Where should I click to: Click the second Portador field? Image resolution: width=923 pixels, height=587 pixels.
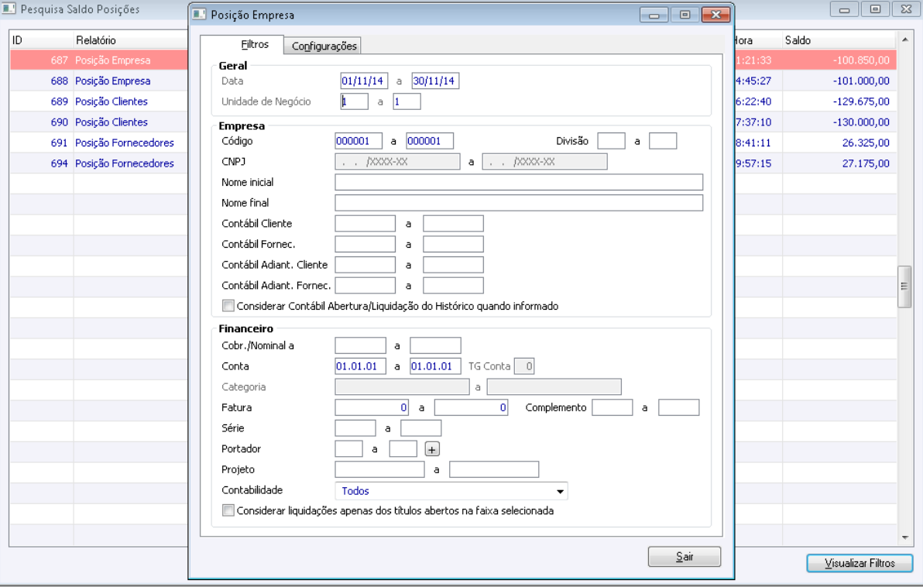403,448
